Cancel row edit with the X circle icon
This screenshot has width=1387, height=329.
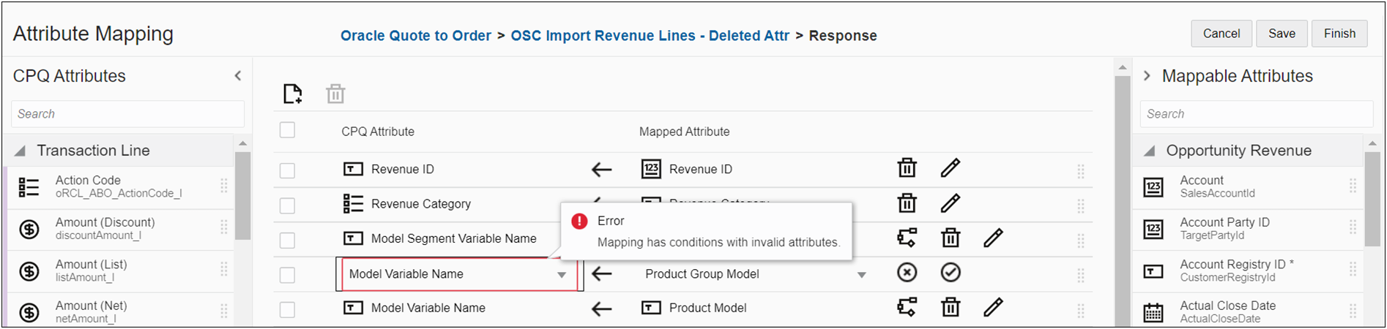click(x=907, y=273)
